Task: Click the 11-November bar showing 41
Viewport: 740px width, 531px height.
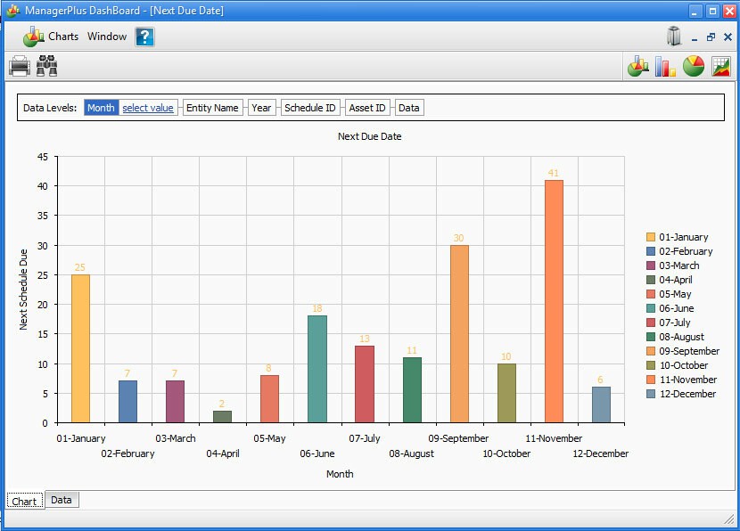Action: pyautogui.click(x=554, y=301)
